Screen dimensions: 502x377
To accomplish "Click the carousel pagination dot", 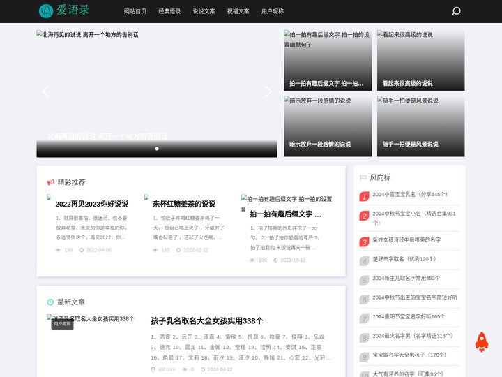I will [x=157, y=149].
